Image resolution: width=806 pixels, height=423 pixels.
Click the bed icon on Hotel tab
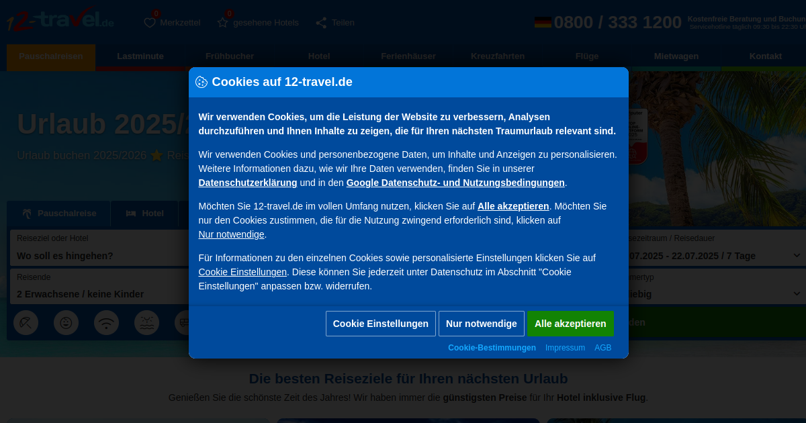(132, 214)
